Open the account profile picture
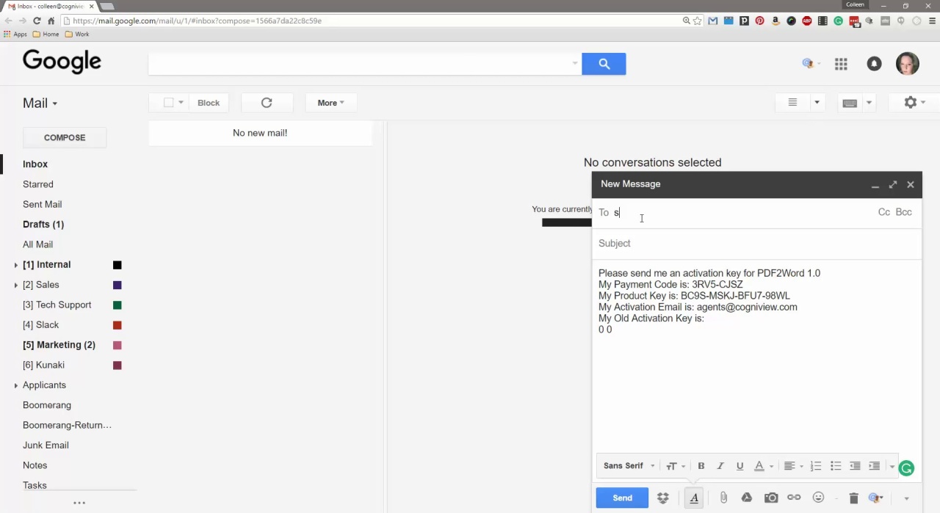Image resolution: width=940 pixels, height=513 pixels. [908, 64]
